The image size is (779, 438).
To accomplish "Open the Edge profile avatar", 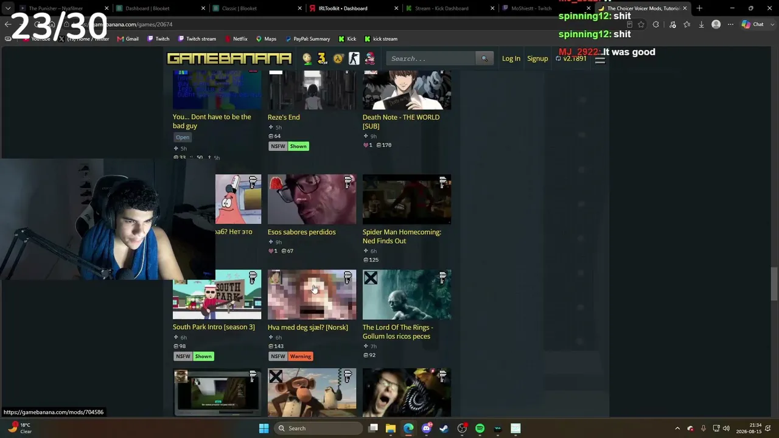I will [716, 24].
